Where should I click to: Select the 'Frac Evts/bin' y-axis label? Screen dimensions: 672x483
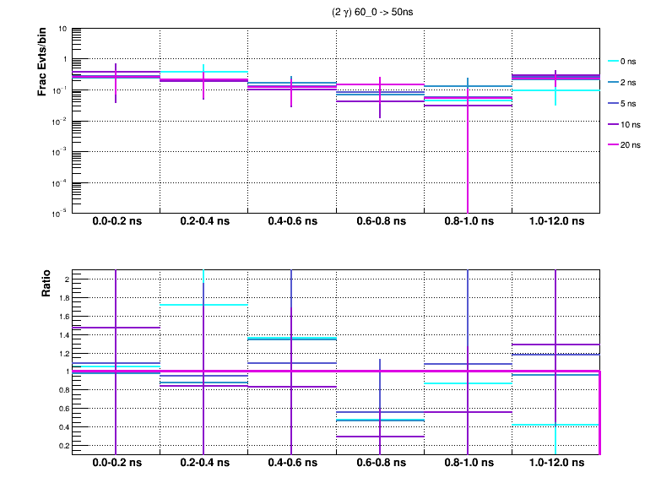coord(42,60)
